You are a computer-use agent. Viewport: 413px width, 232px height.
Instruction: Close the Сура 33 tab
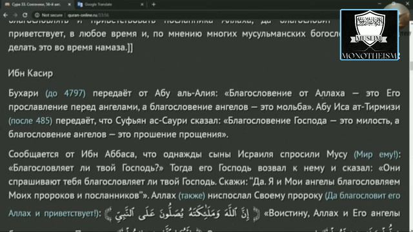(69, 5)
